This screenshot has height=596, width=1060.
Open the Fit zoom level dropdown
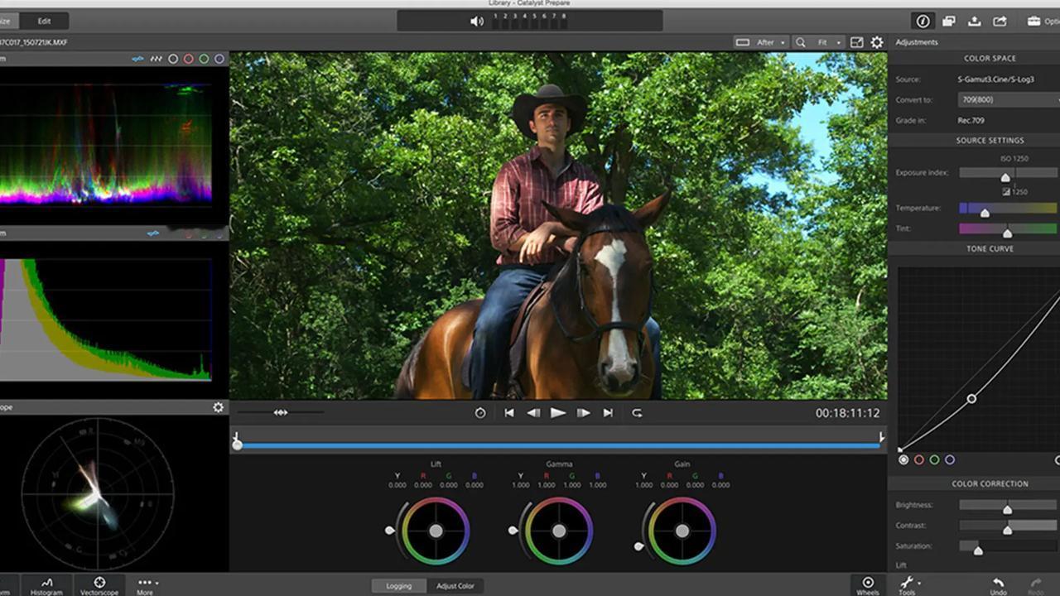click(818, 42)
